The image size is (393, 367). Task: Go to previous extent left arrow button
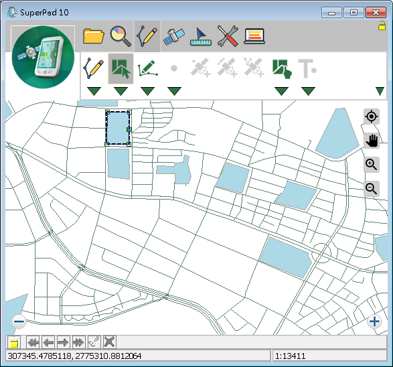click(x=48, y=342)
